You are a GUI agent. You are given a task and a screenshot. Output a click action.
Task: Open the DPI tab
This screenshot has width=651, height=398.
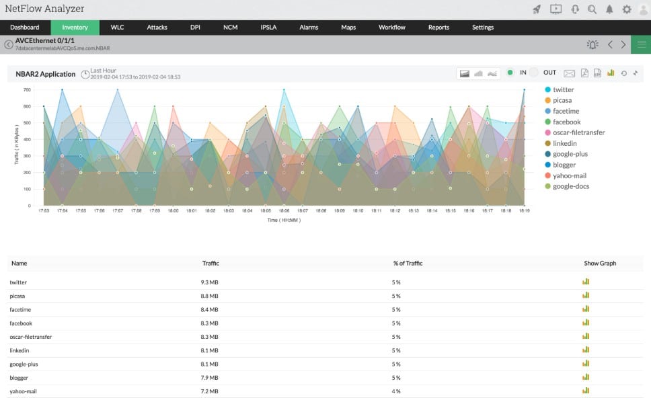[x=195, y=28]
